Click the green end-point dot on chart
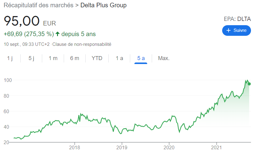 point(249,84)
